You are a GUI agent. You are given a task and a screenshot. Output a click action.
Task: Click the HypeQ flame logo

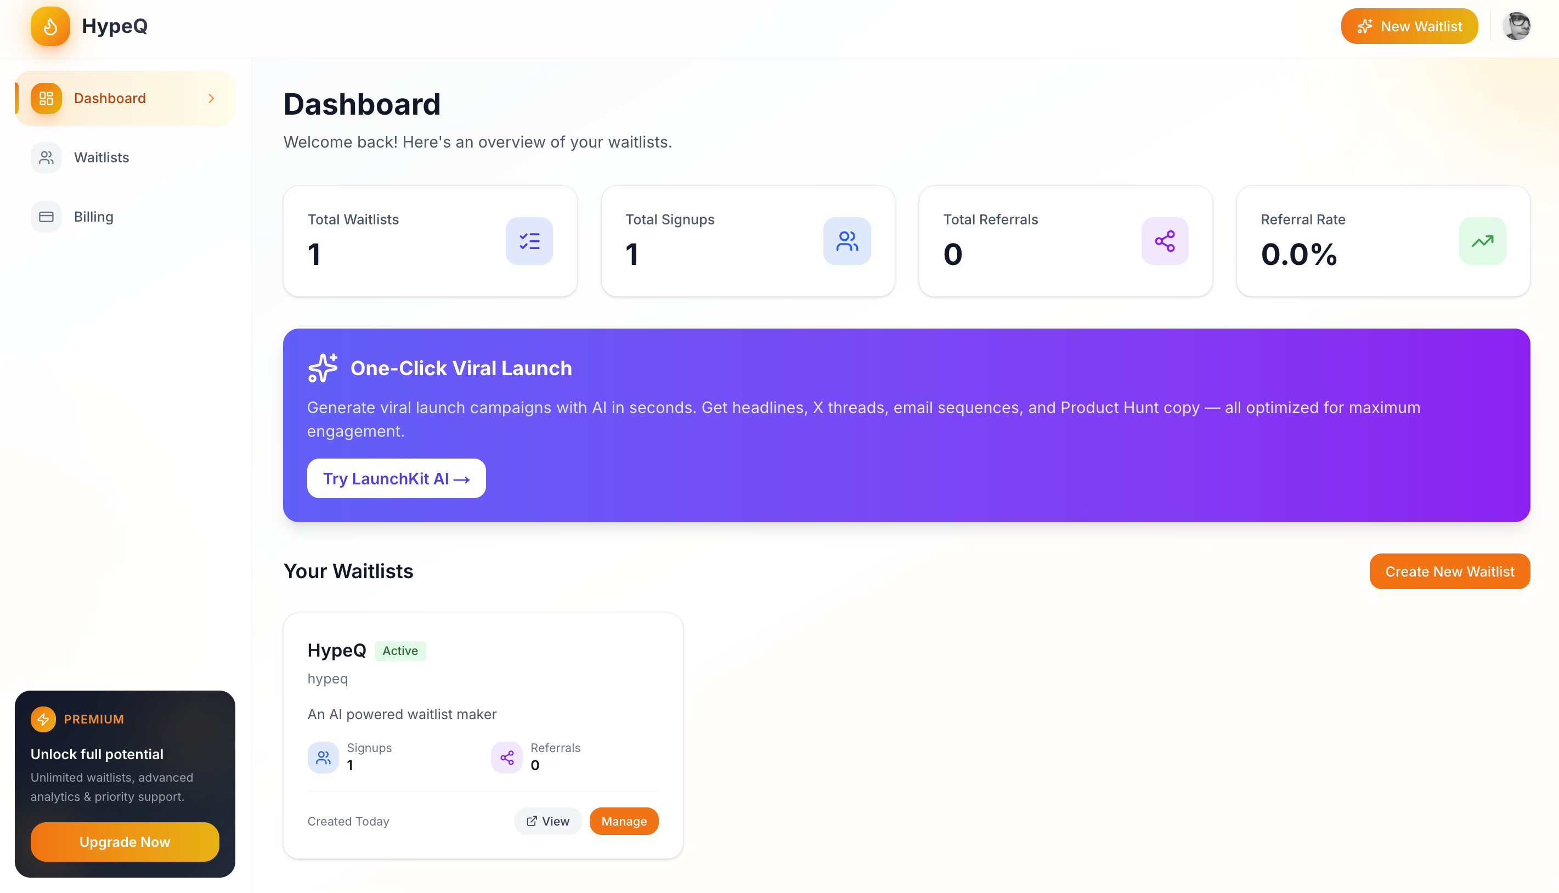point(50,26)
